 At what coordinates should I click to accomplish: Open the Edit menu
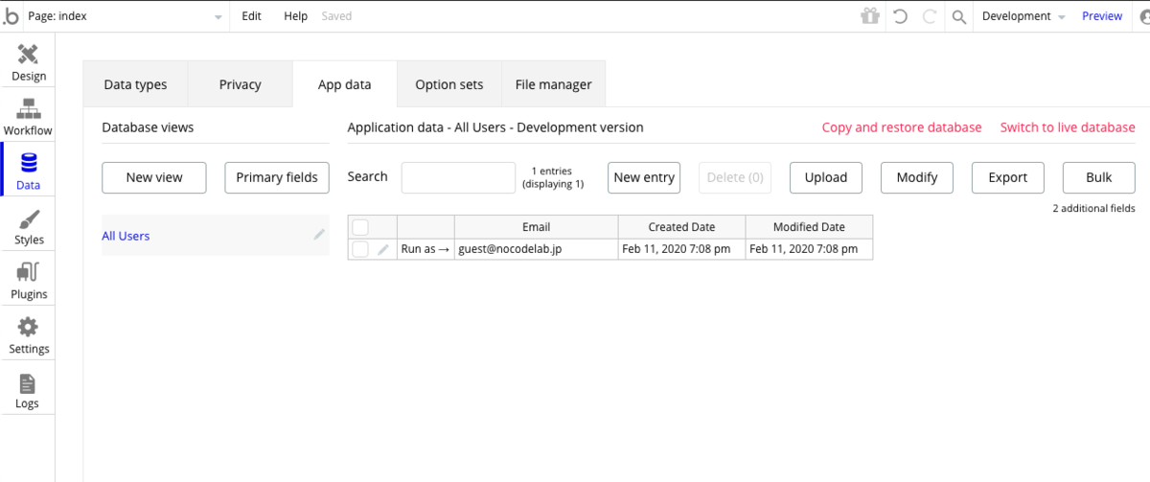(251, 16)
